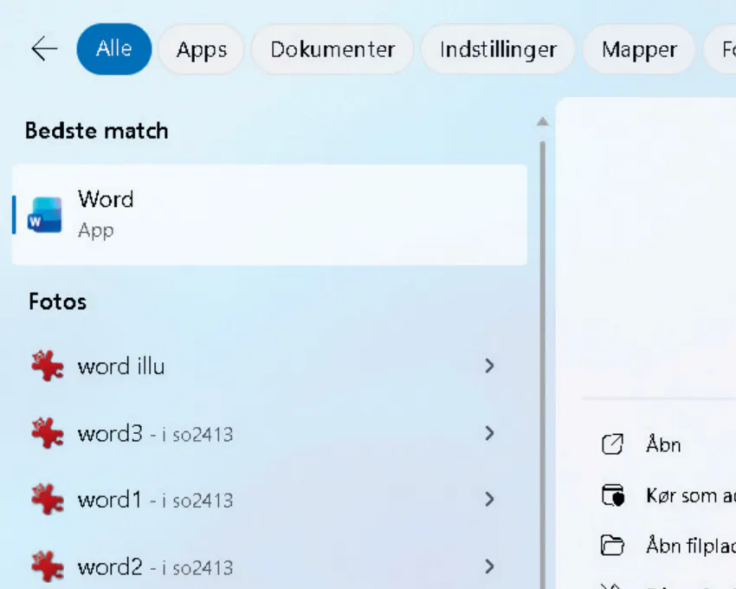Screen dimensions: 736x589
Task: Click the Kør som administrator shield icon
Action: coord(612,495)
